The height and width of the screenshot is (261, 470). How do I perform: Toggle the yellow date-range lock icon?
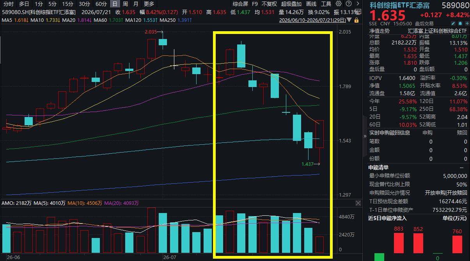point(356,20)
